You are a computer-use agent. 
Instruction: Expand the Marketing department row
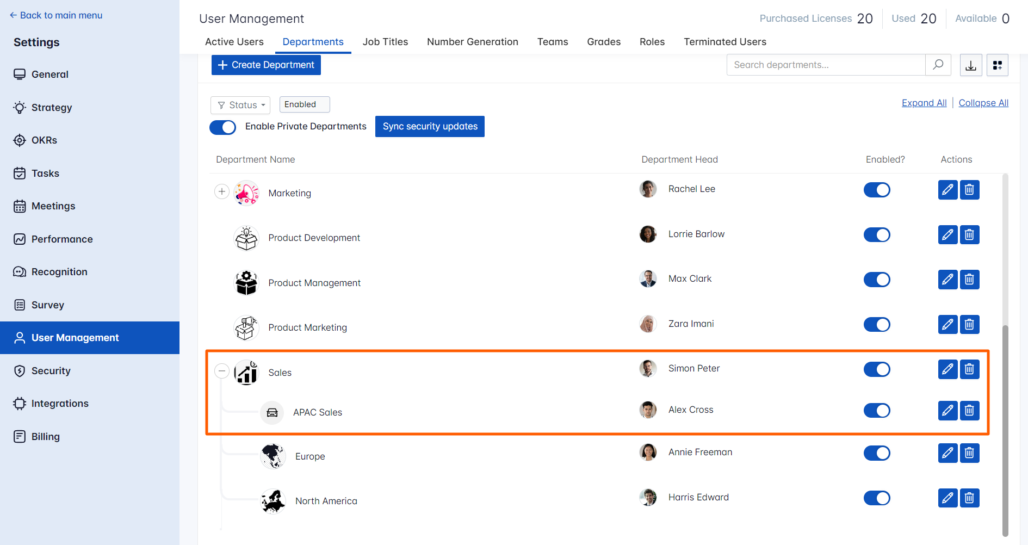(x=222, y=191)
